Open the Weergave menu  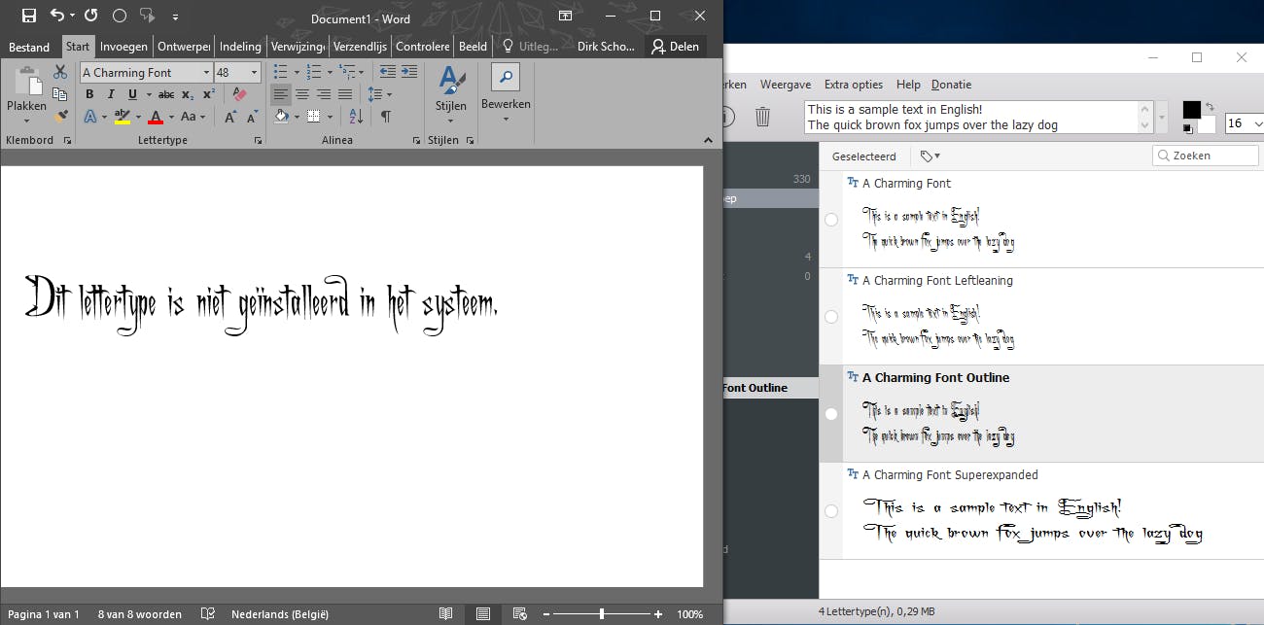(x=785, y=85)
